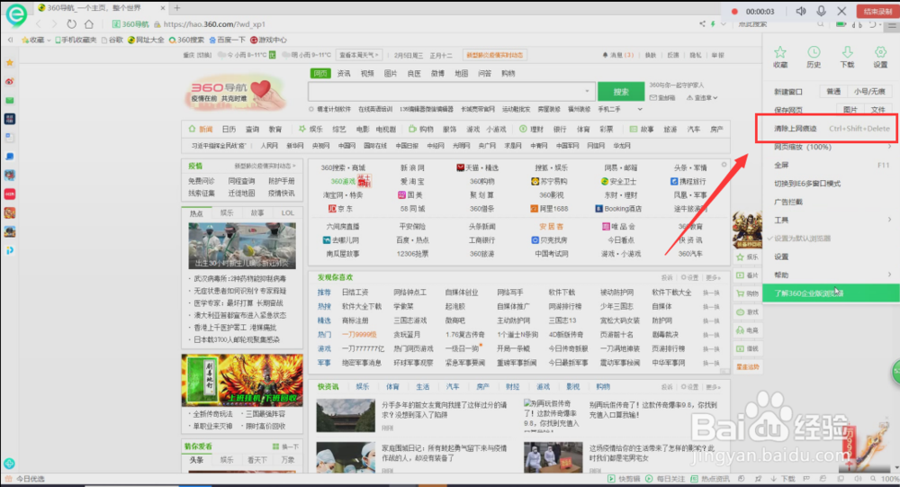The image size is (900, 487).
Task: Click the 360 browser logo
Action: [x=16, y=15]
